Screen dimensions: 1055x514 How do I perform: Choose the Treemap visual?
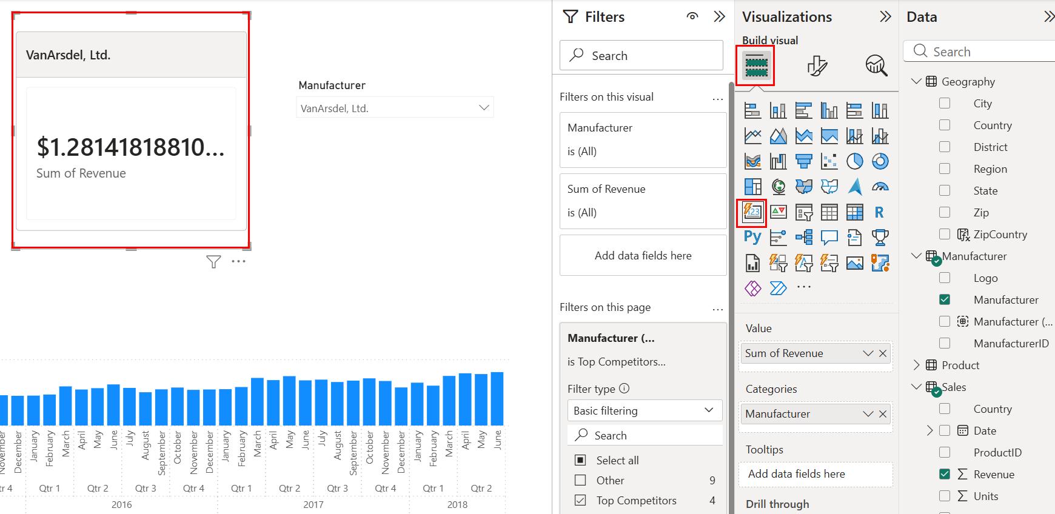pos(752,187)
